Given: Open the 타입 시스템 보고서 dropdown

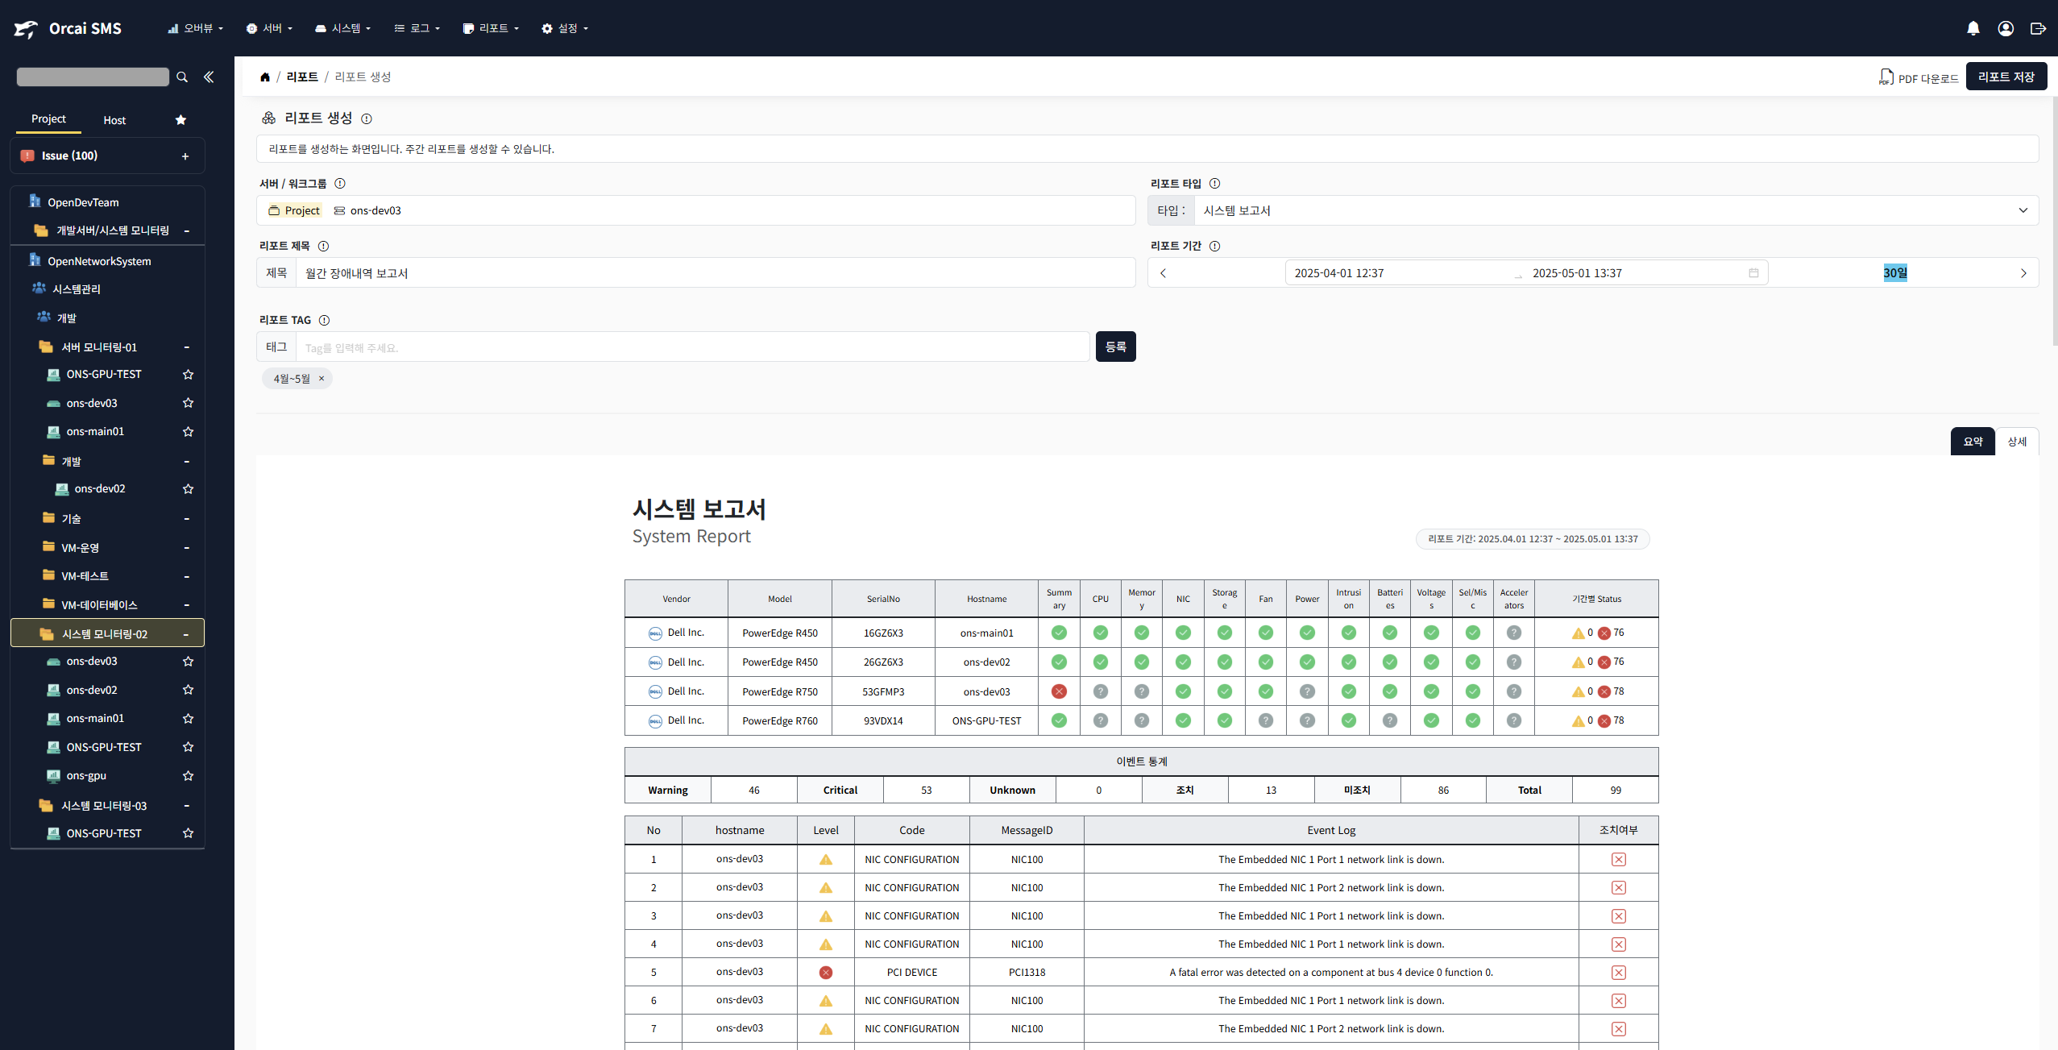Looking at the screenshot, I should (x=1616, y=210).
